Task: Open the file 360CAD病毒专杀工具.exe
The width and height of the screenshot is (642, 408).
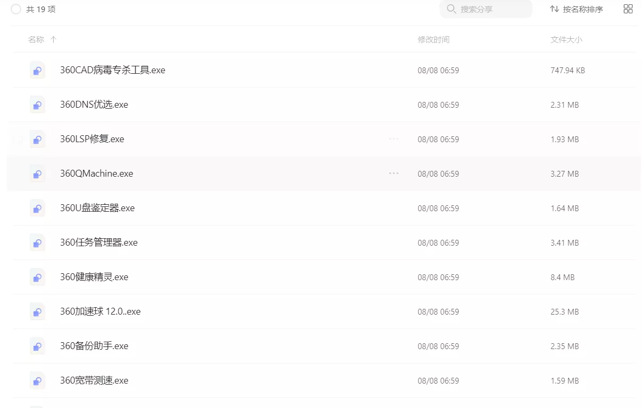Action: click(x=113, y=70)
